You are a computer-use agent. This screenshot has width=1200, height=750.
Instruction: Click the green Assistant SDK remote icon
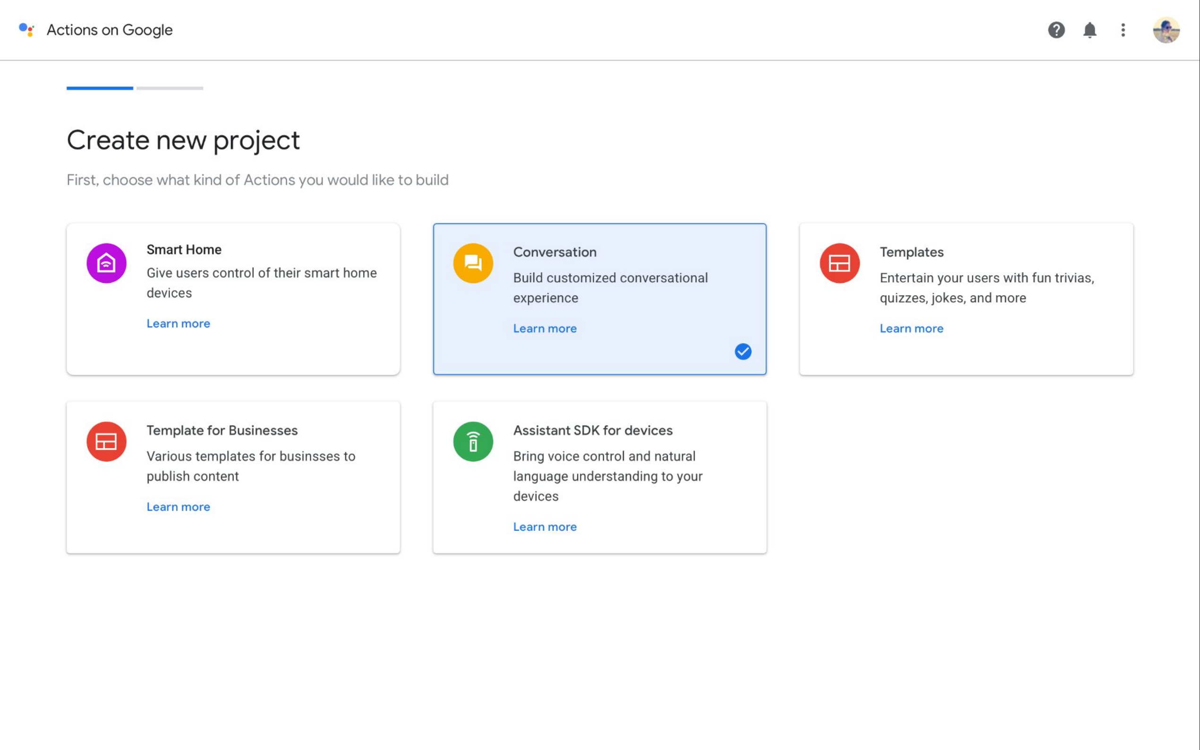pos(473,442)
